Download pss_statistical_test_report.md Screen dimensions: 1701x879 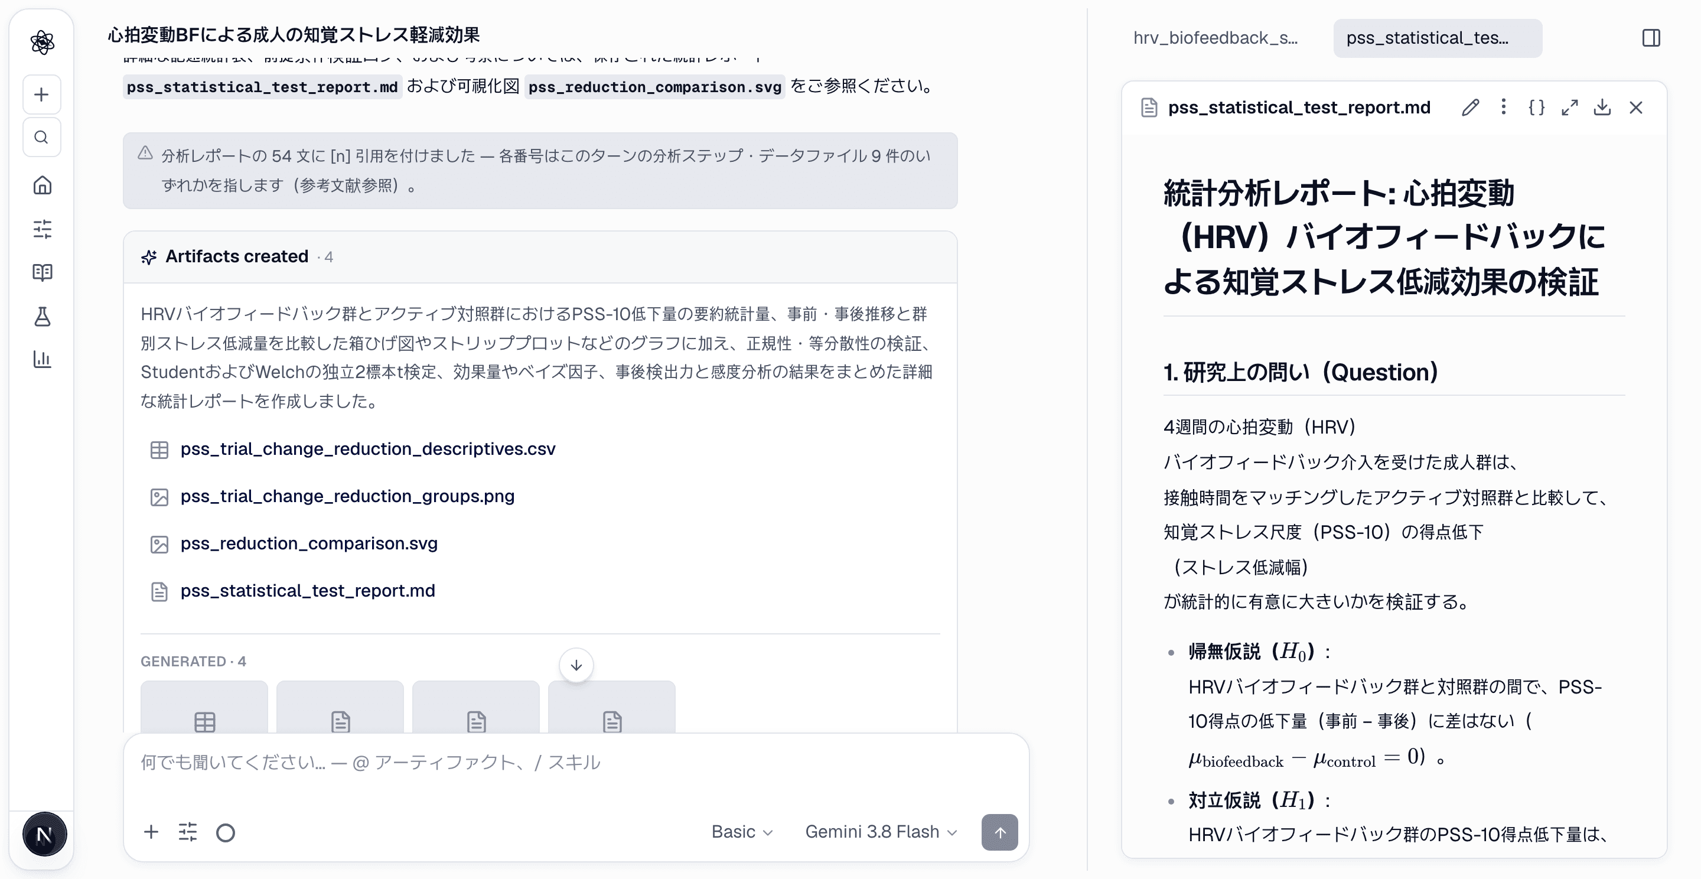point(1602,108)
